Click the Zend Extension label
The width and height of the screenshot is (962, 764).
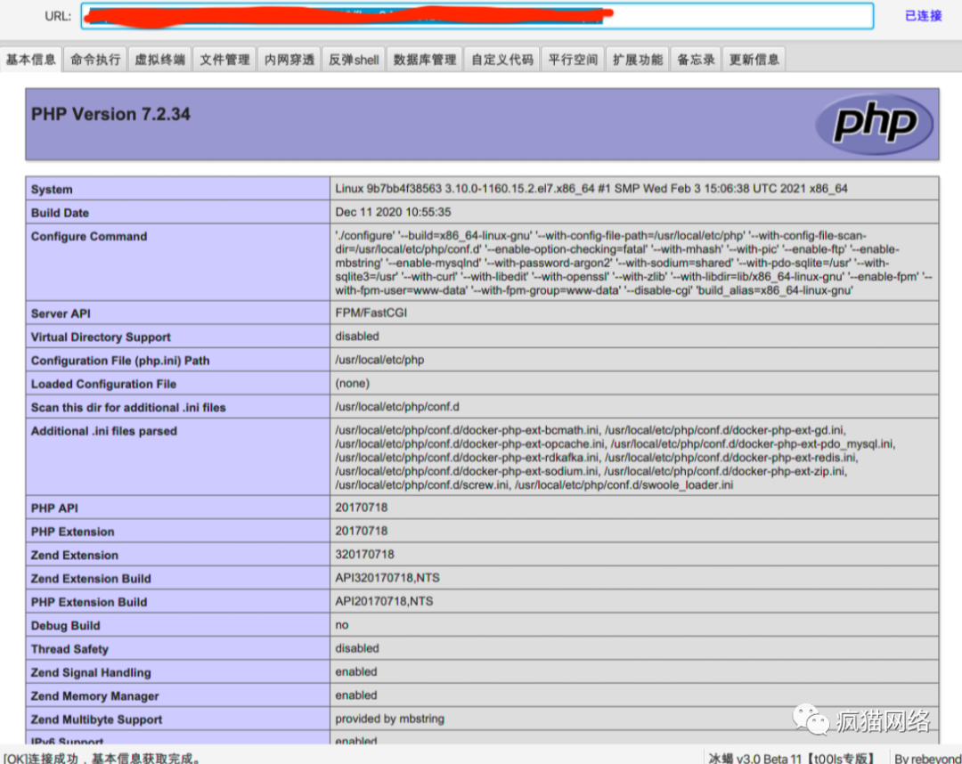pos(74,556)
